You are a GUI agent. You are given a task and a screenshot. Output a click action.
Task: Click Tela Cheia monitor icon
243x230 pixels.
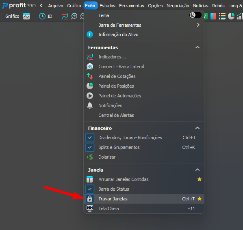click(x=90, y=209)
